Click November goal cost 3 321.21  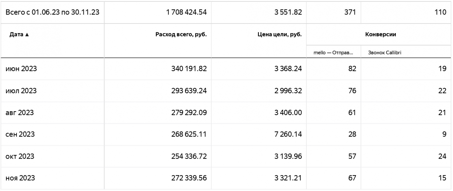[288, 178]
